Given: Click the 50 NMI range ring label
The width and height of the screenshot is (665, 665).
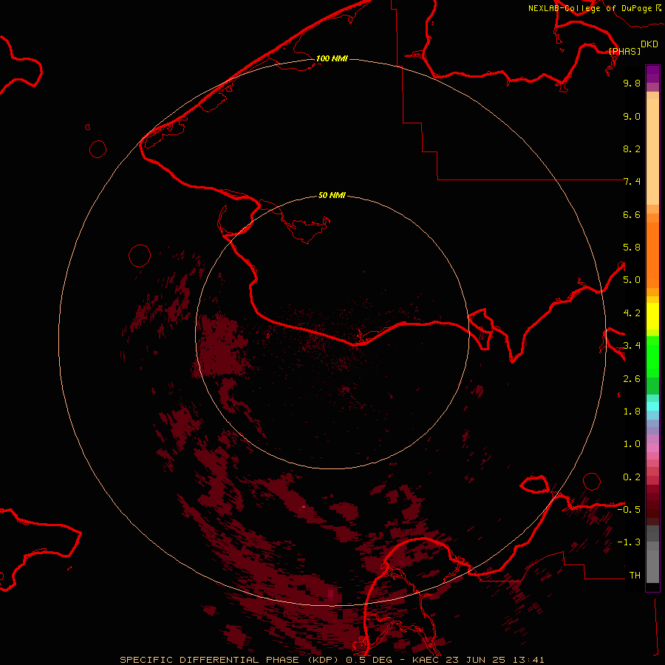Looking at the screenshot, I should [x=332, y=195].
